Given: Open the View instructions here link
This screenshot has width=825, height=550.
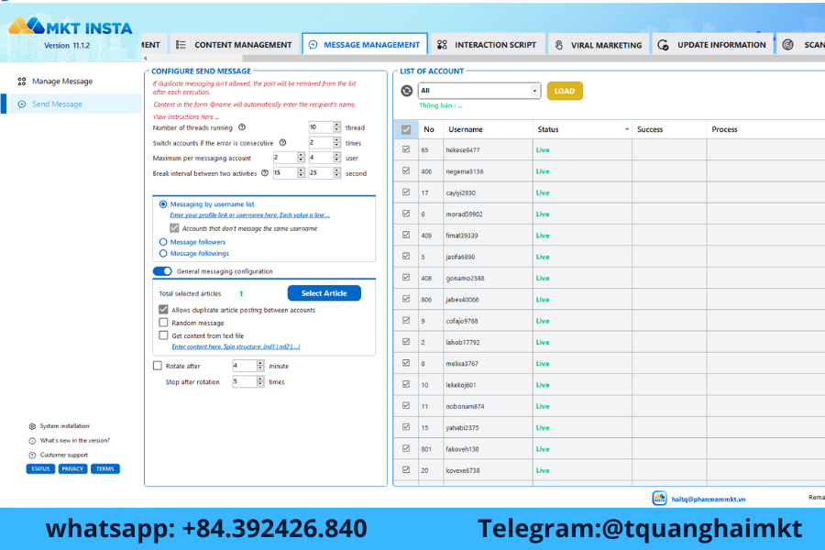Looking at the screenshot, I should [x=186, y=116].
